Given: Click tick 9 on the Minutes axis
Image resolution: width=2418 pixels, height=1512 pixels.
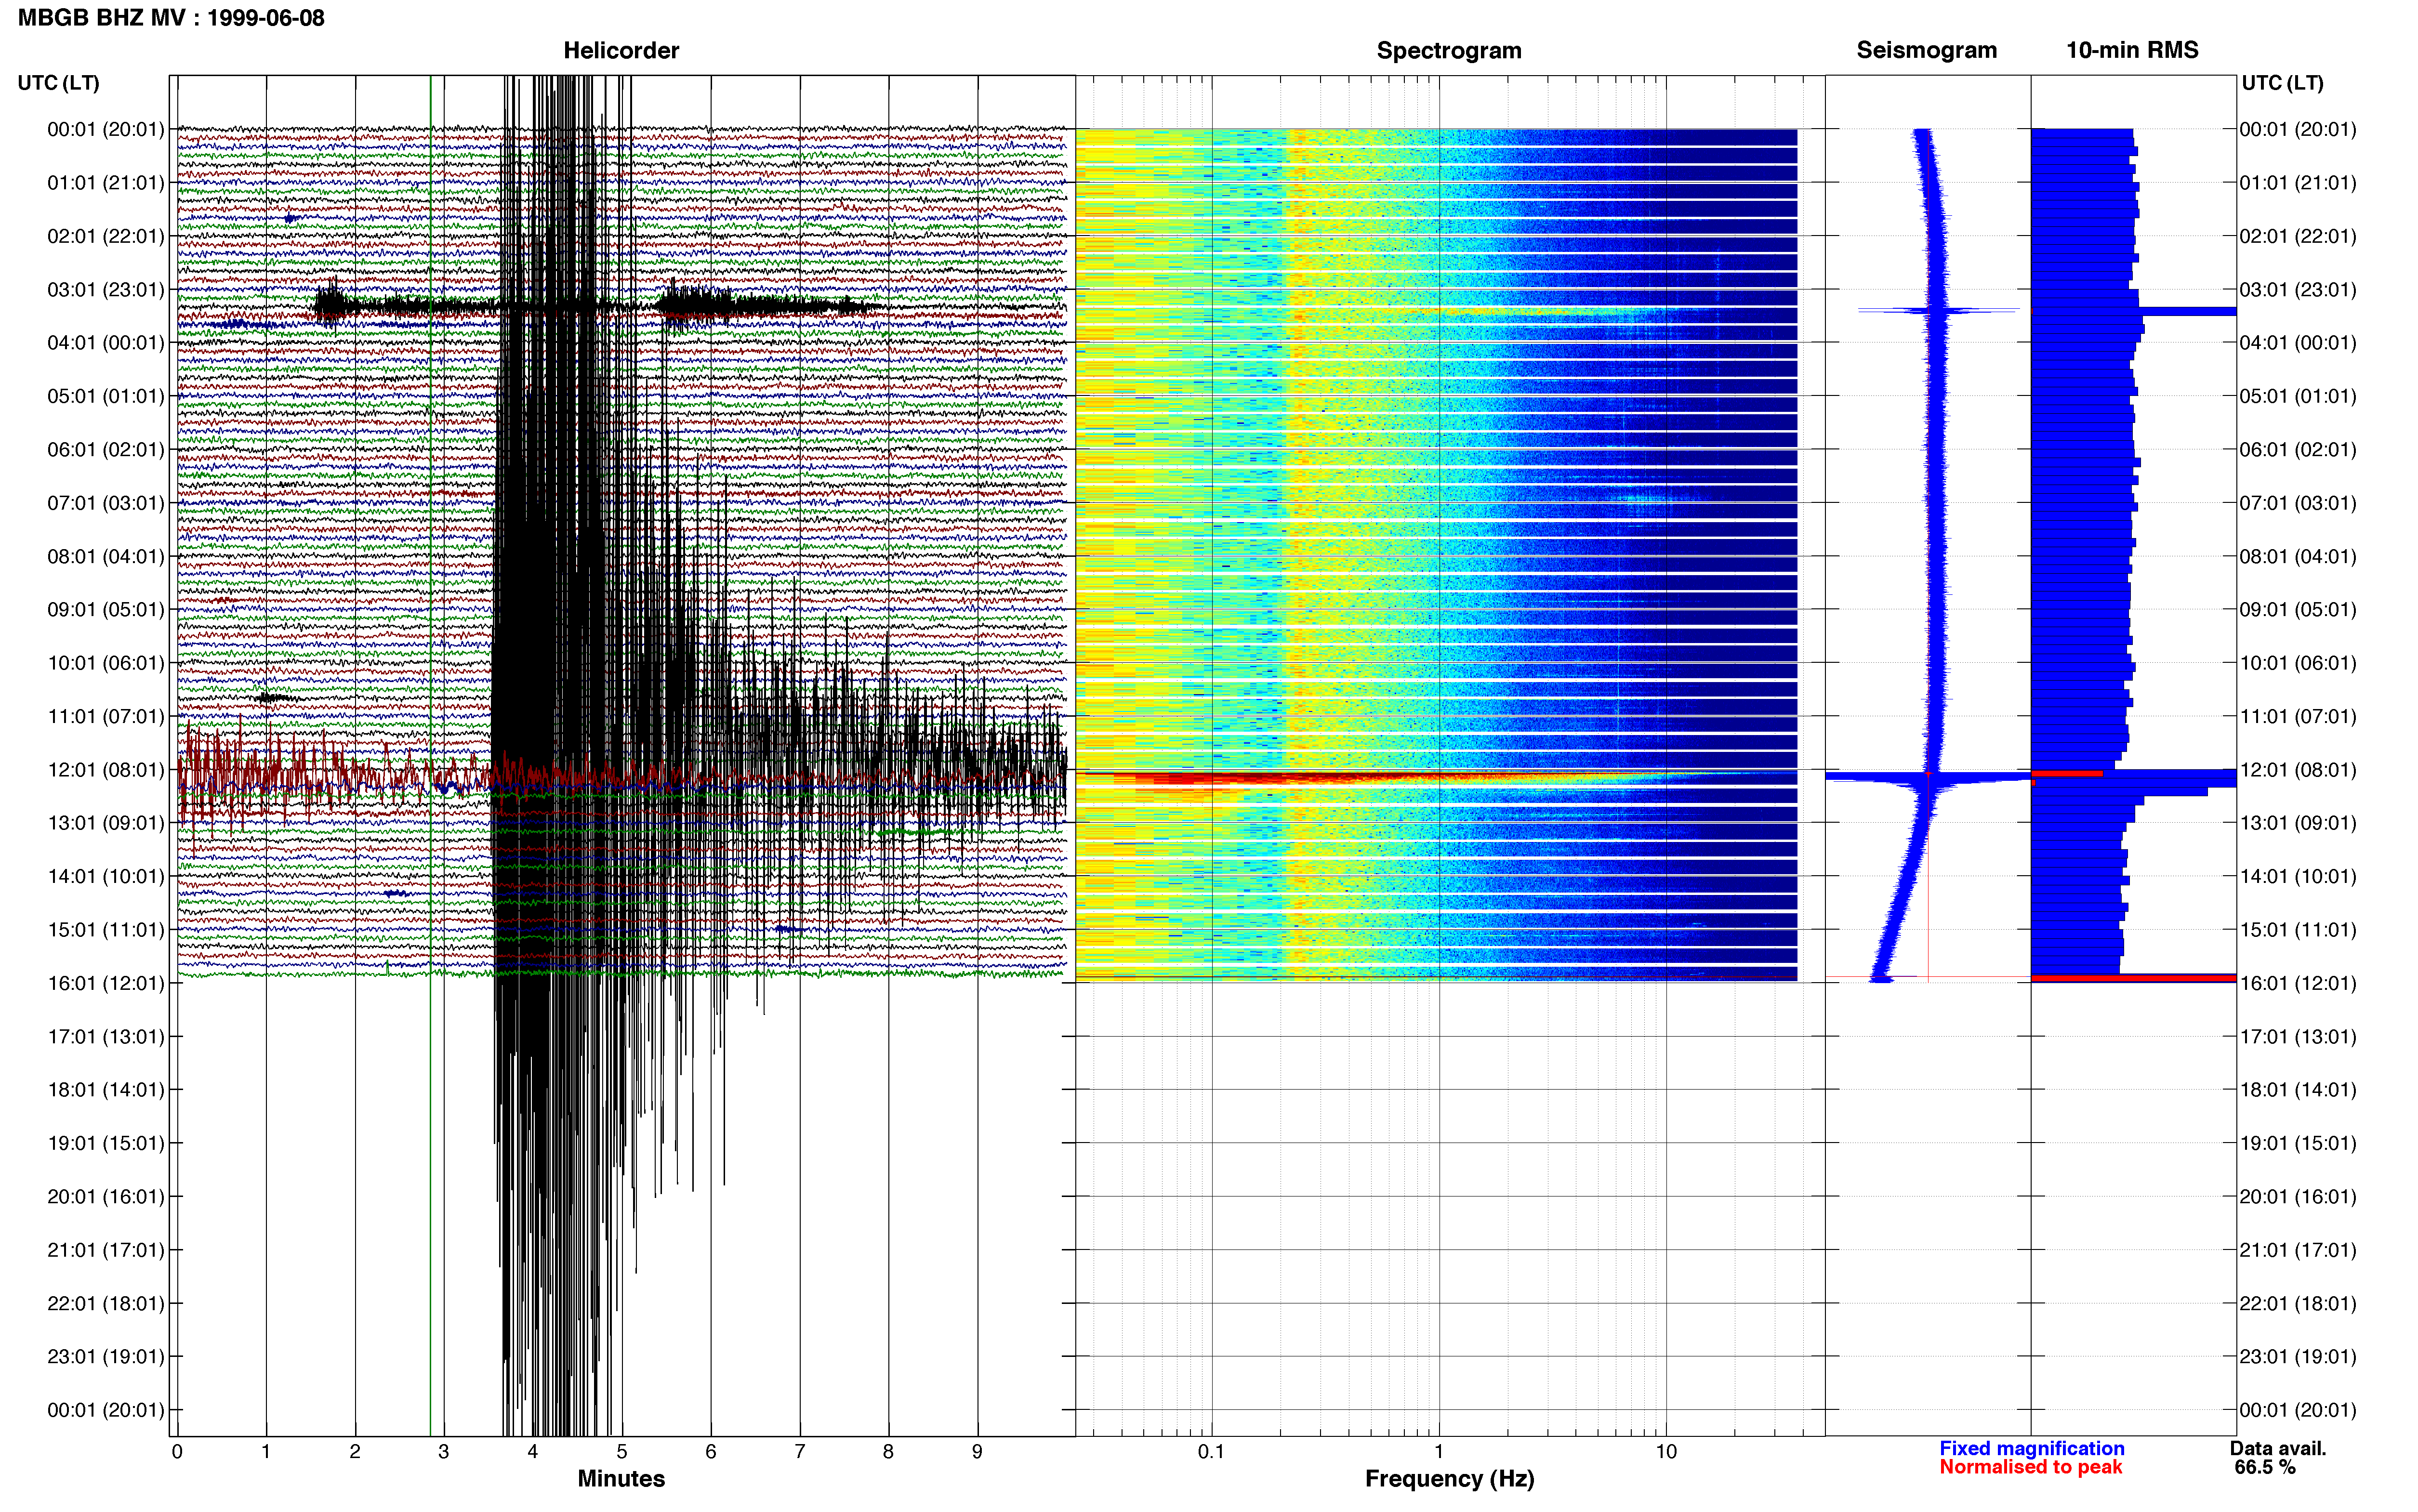Looking at the screenshot, I should [x=977, y=1452].
